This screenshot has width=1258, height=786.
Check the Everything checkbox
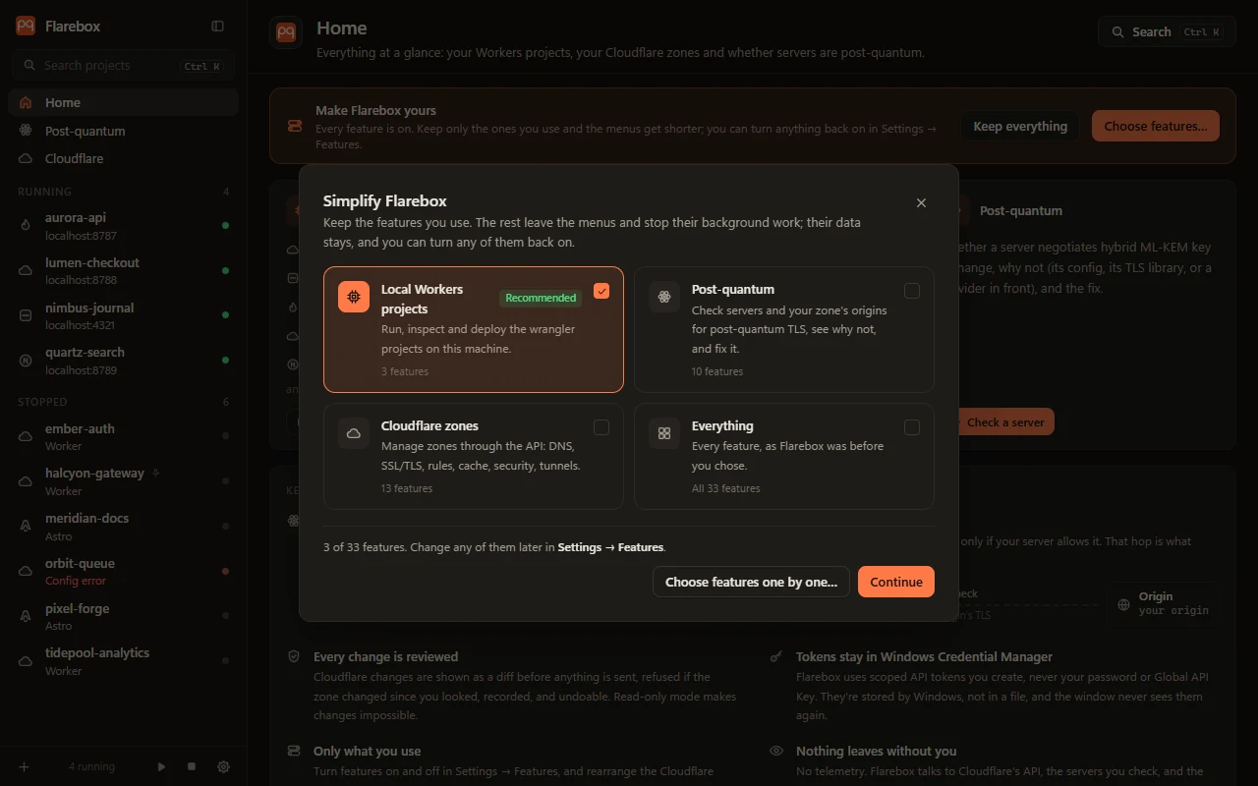pos(912,427)
